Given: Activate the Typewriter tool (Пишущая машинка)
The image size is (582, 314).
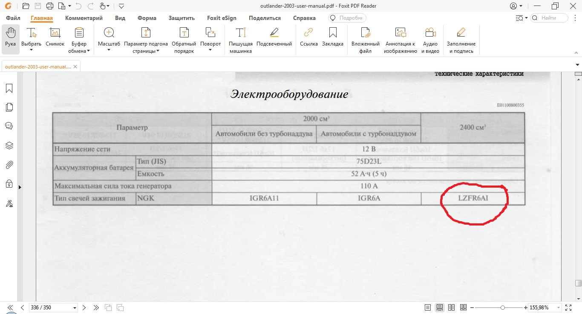Looking at the screenshot, I should pyautogui.click(x=241, y=38).
